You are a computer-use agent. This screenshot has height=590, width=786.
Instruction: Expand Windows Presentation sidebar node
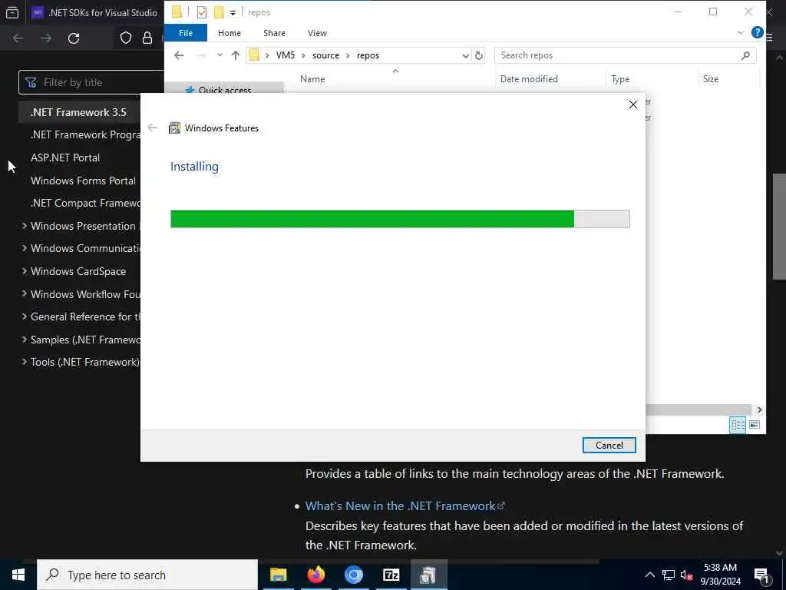(24, 226)
